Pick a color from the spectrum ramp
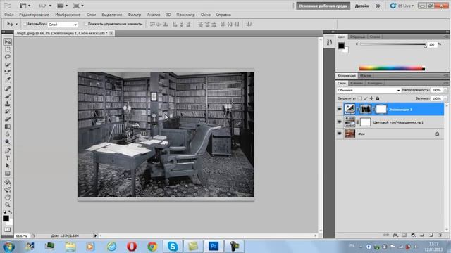 tap(392, 68)
